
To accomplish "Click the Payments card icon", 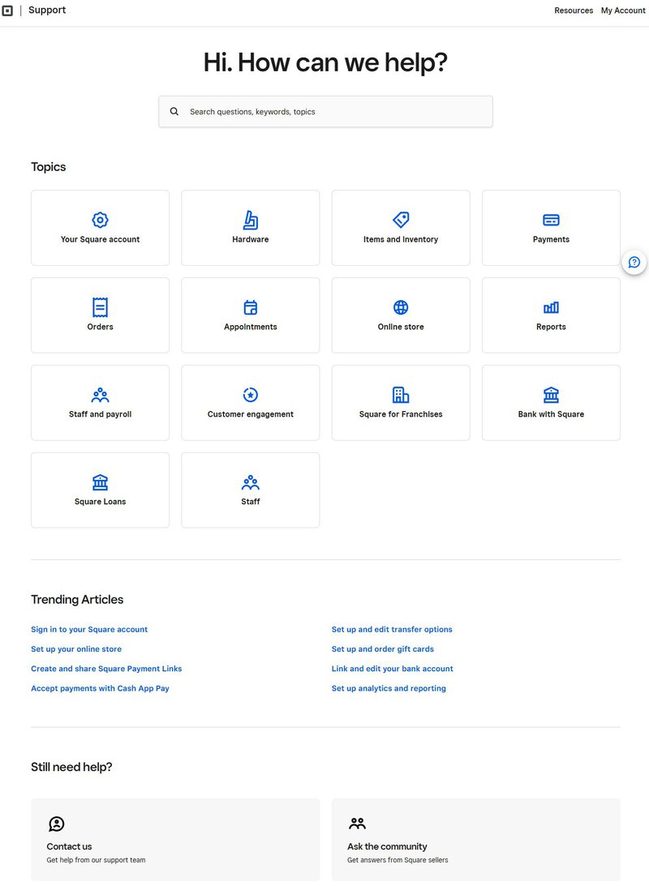I will 551,218.
